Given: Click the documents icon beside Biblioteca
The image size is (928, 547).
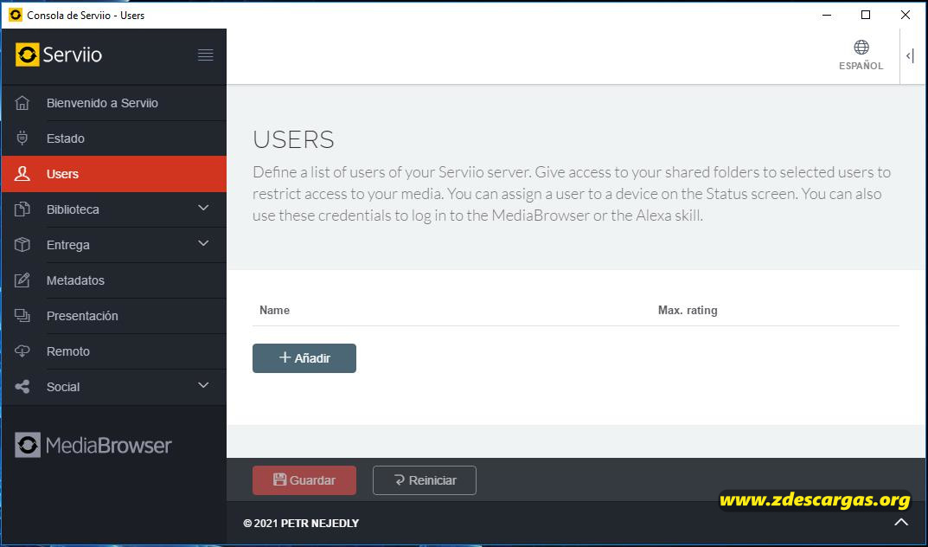Looking at the screenshot, I should [x=22, y=209].
